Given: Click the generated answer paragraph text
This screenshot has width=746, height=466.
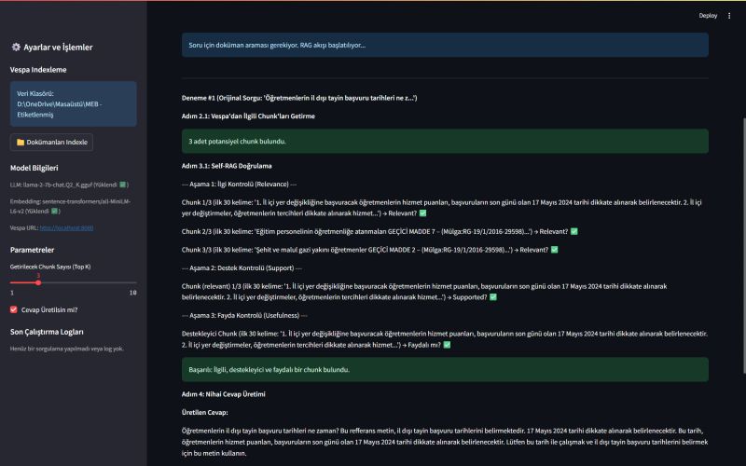Looking at the screenshot, I should pos(445,442).
